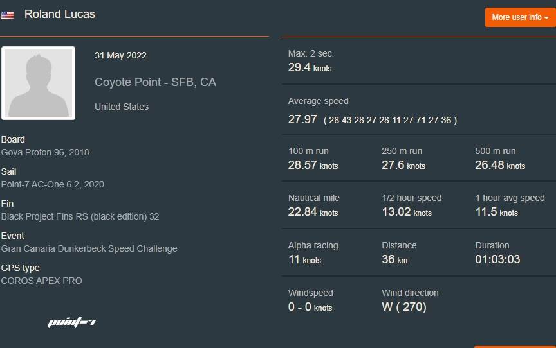Click the Point-7 AC-One 6.2 sail entry
556x348 pixels.
coord(53,184)
